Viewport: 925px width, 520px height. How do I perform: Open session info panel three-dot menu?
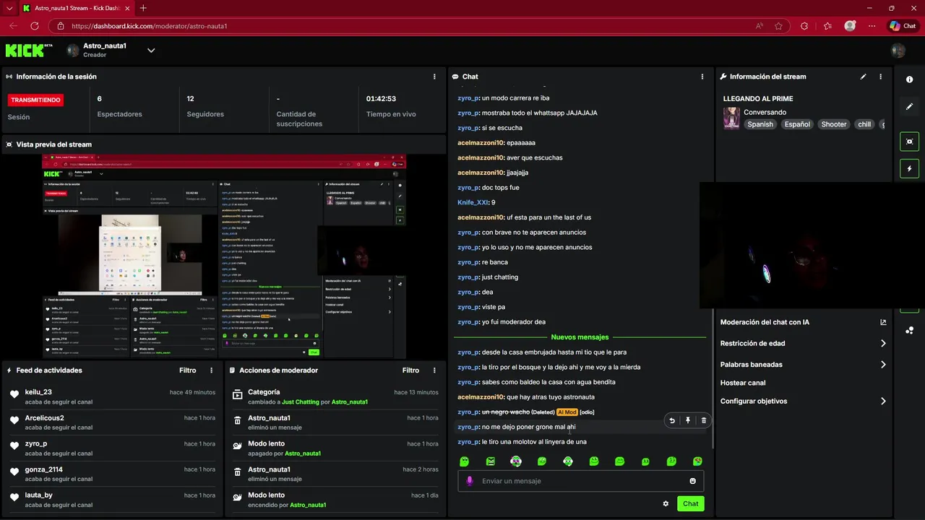click(x=434, y=77)
